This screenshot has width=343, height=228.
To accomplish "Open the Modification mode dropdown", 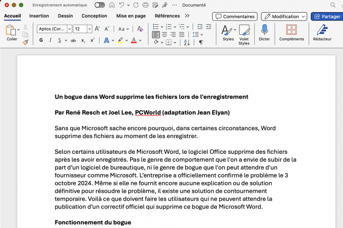I will (x=284, y=16).
